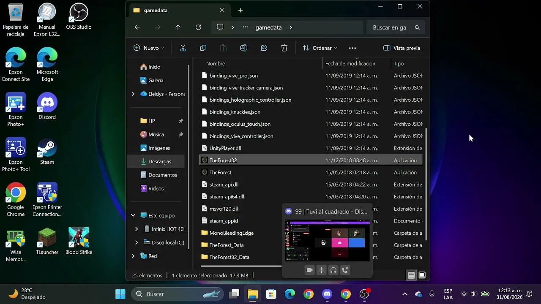Select the pinned HP folder in the sidebar
Viewport: 541px width, 304px height.
coord(151,121)
